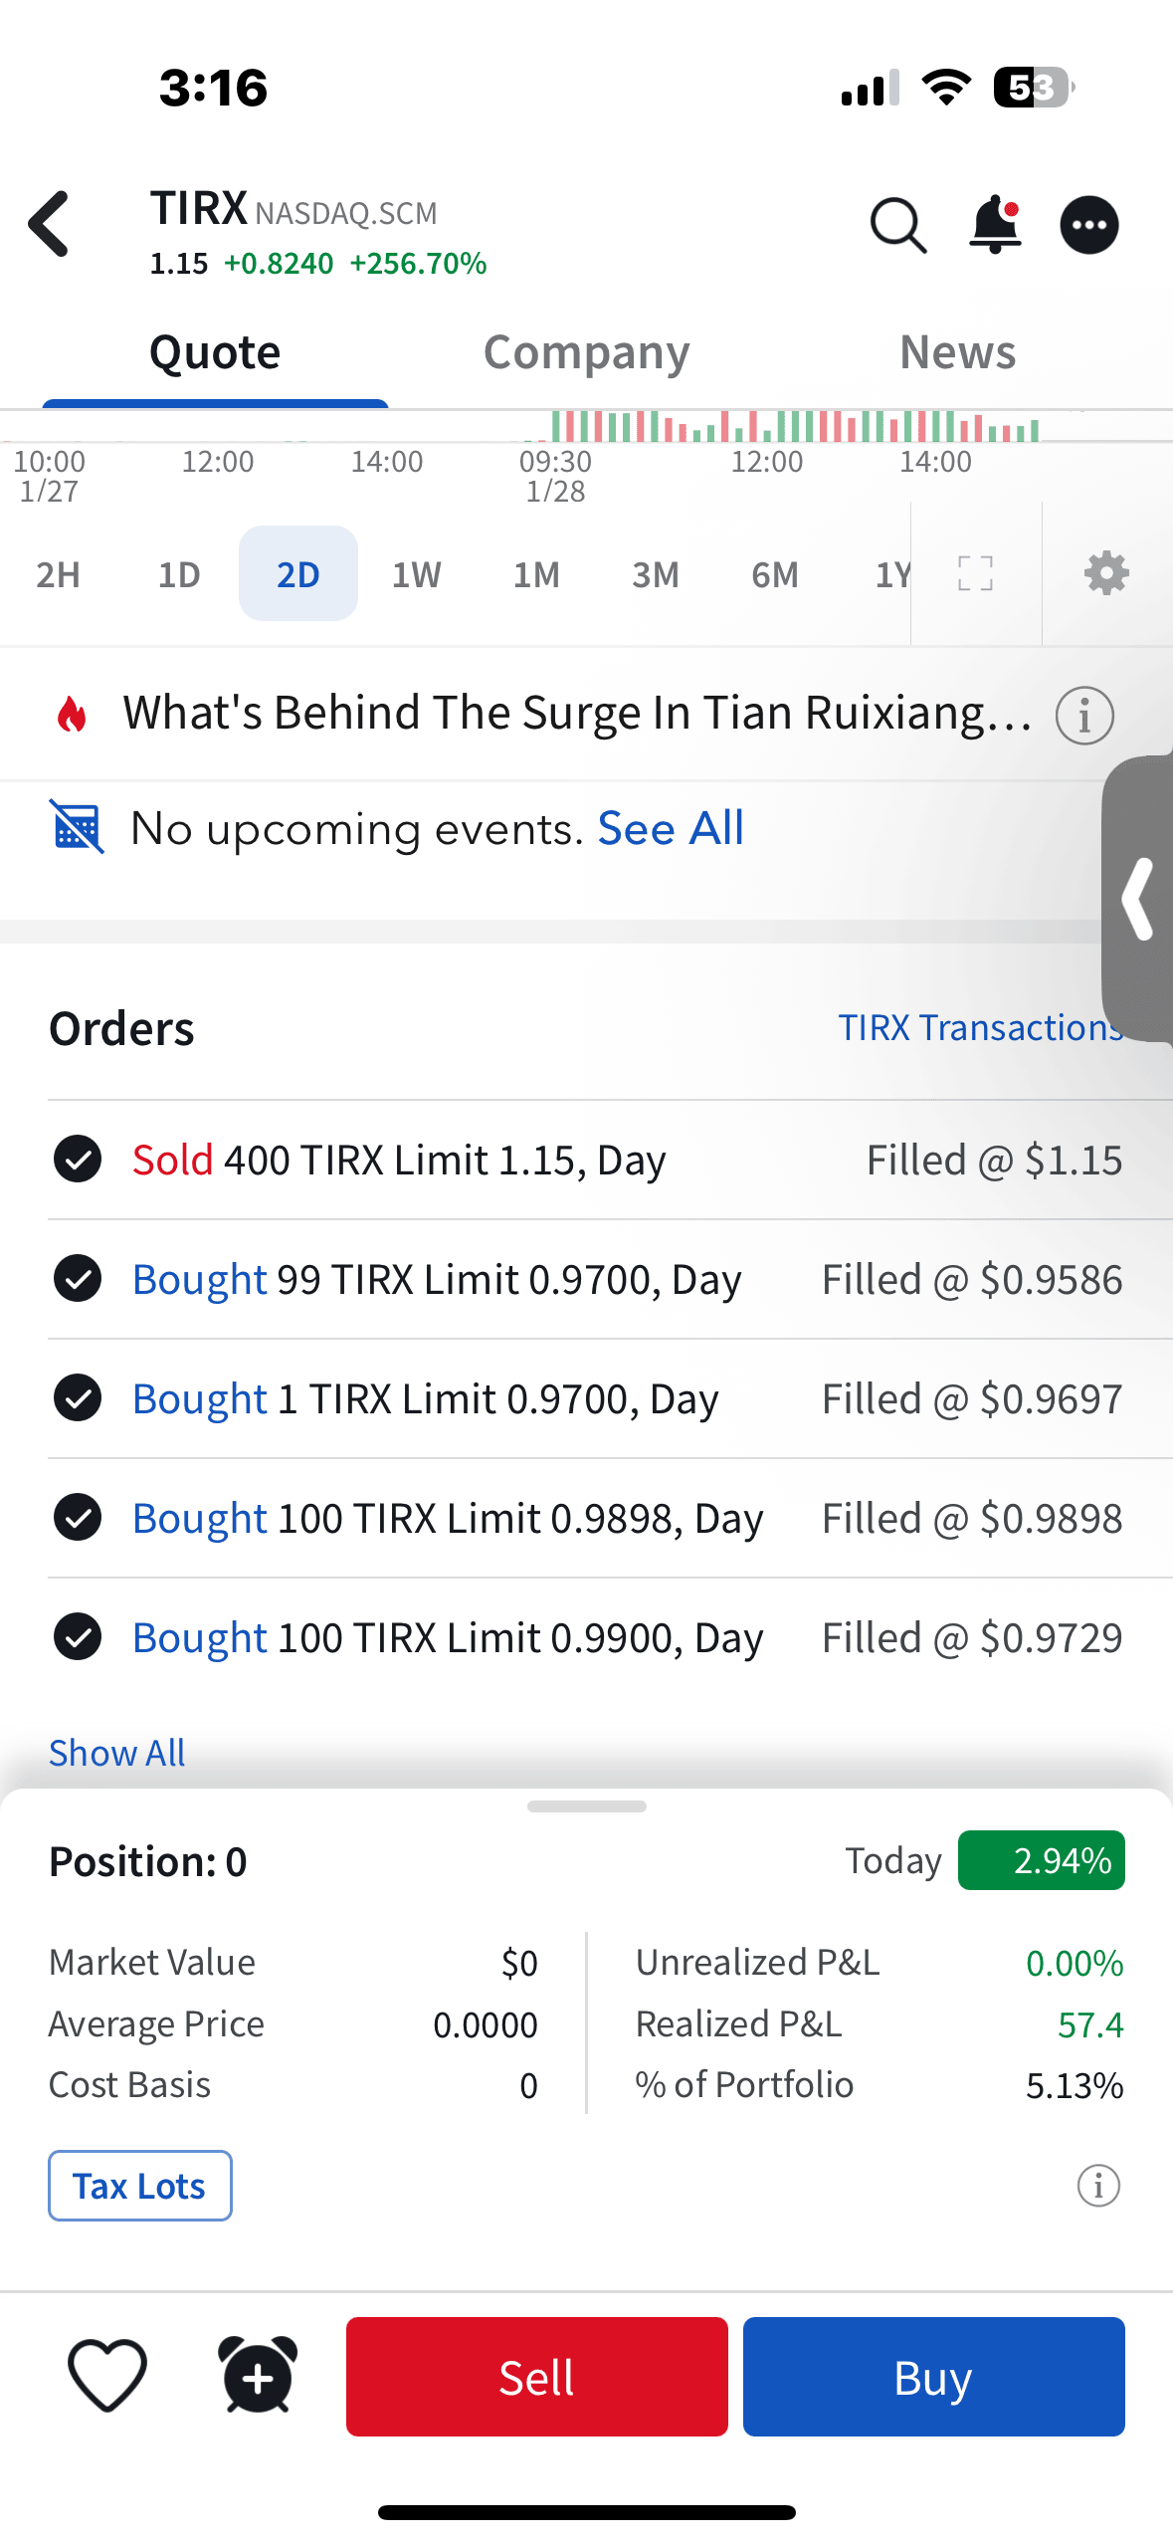Open the search magnifier icon

coord(897,226)
